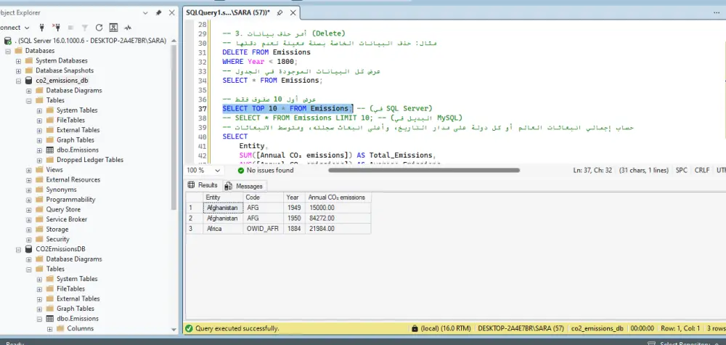Click the External Resources folder icon

(39, 179)
